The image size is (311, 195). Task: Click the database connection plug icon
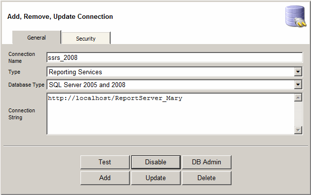point(296,16)
